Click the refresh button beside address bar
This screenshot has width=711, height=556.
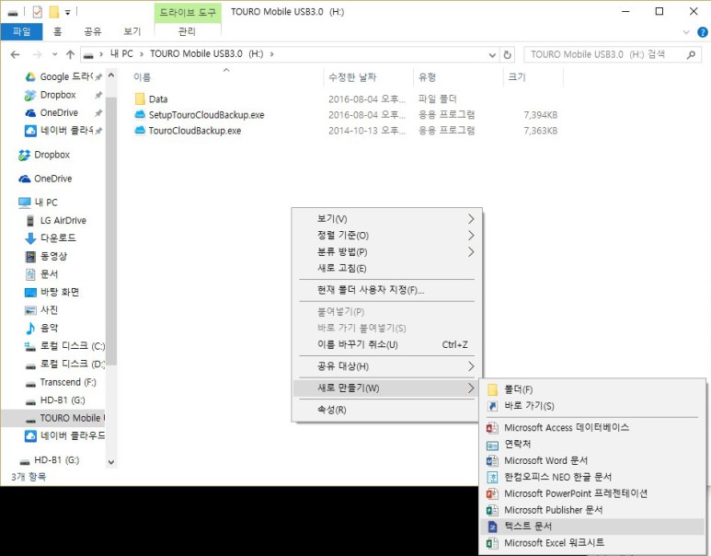[508, 55]
